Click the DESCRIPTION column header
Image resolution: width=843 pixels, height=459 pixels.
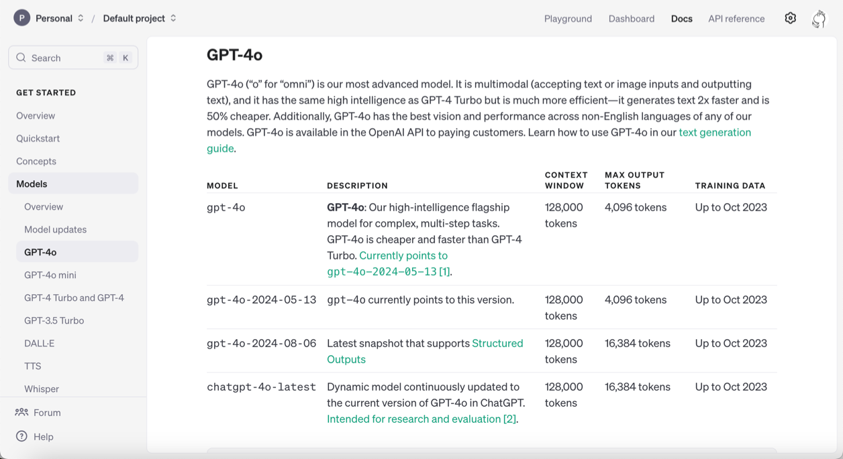tap(357, 186)
